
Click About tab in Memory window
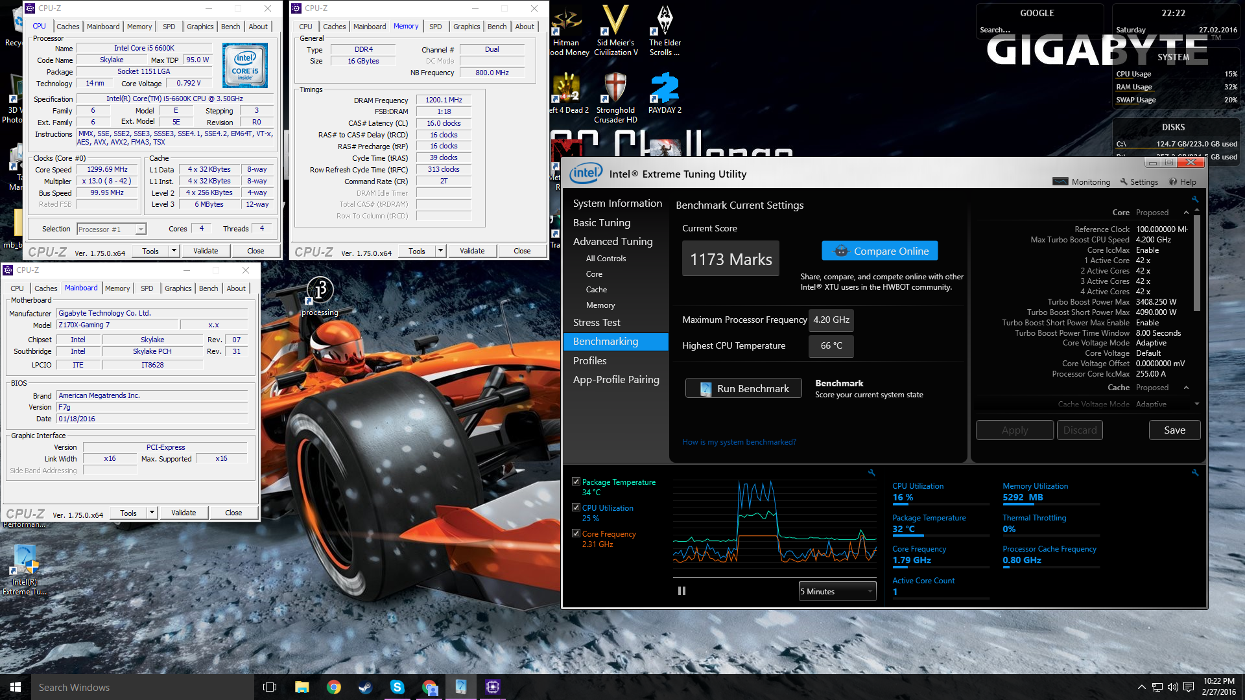click(x=525, y=27)
